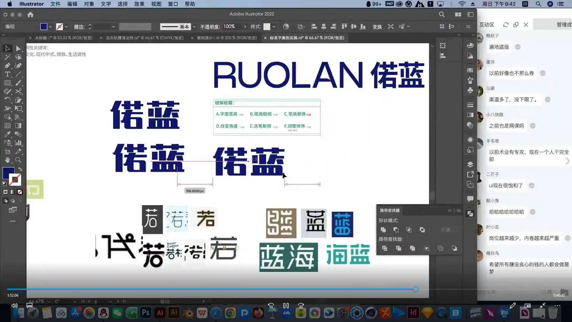The height and width of the screenshot is (322, 572).
Task: Click Minus Front in Pathfinder panel
Action: click(396, 230)
